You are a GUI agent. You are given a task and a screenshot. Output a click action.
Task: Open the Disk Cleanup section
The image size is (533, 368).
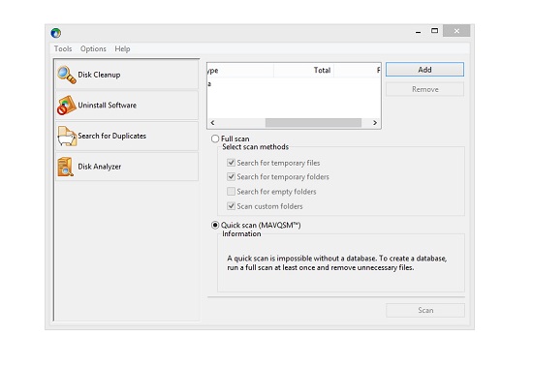pos(127,75)
